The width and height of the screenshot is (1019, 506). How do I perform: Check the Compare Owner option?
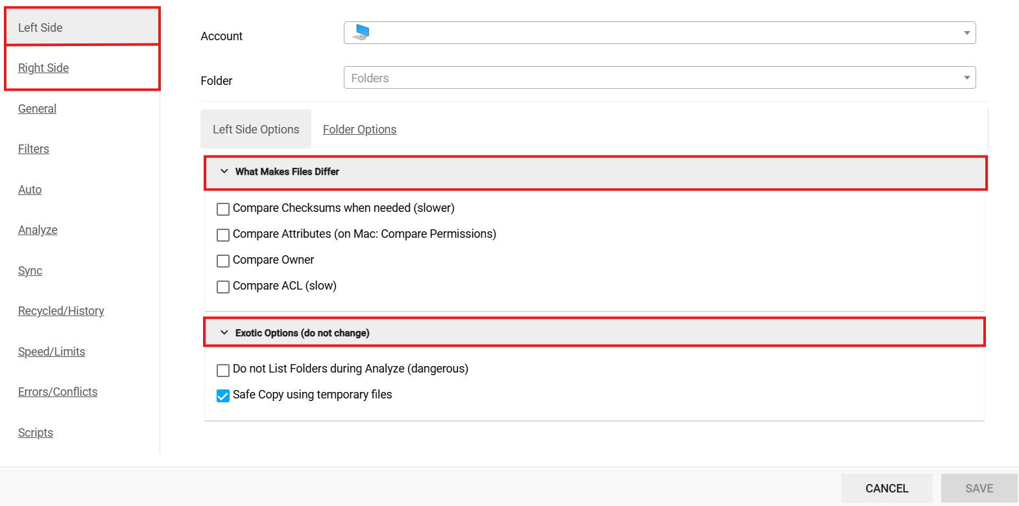click(223, 260)
